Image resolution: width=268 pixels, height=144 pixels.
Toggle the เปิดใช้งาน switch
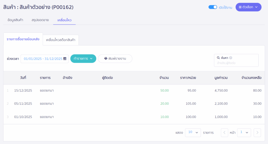tap(213, 7)
